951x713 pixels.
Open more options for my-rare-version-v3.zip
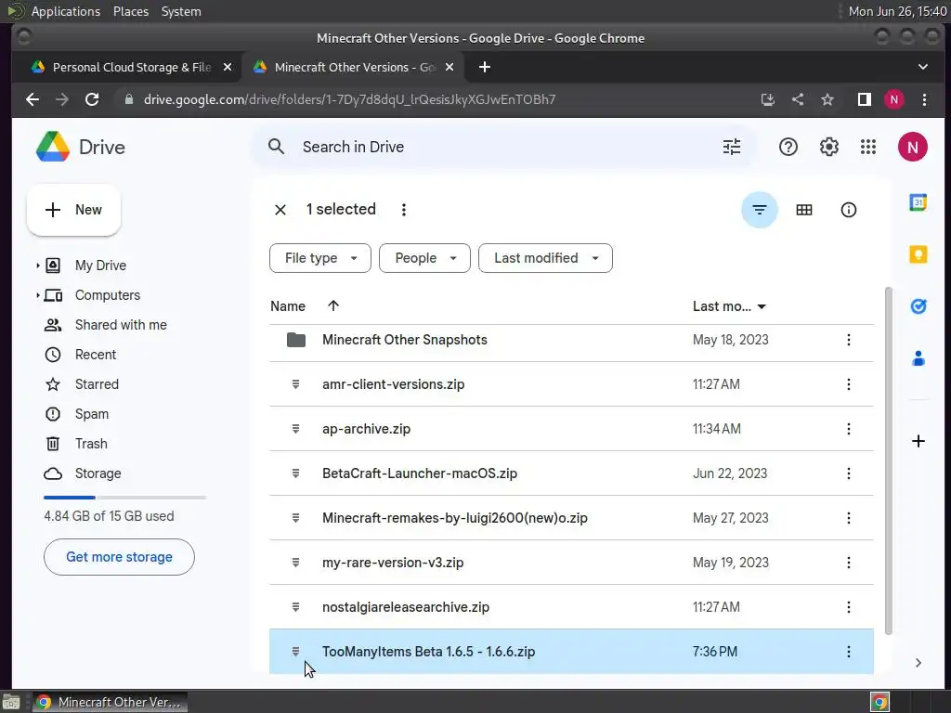point(849,563)
